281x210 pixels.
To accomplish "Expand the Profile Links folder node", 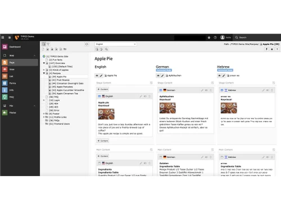I will click(44, 117).
